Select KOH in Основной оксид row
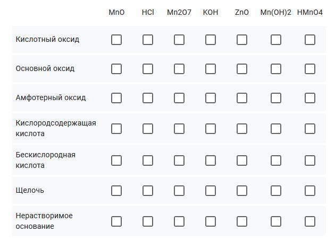 click(x=211, y=69)
